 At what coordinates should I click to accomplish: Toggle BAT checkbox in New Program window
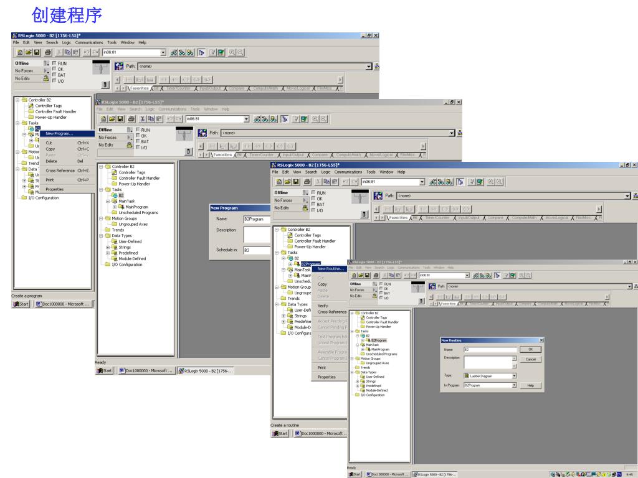pyautogui.click(x=138, y=141)
